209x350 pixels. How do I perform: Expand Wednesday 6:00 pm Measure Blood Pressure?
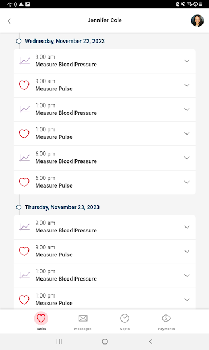point(187,158)
